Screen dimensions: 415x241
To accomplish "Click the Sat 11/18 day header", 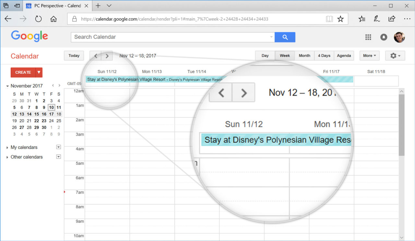I will click(376, 71).
